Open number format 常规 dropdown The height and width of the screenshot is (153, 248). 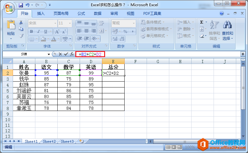[134, 23]
